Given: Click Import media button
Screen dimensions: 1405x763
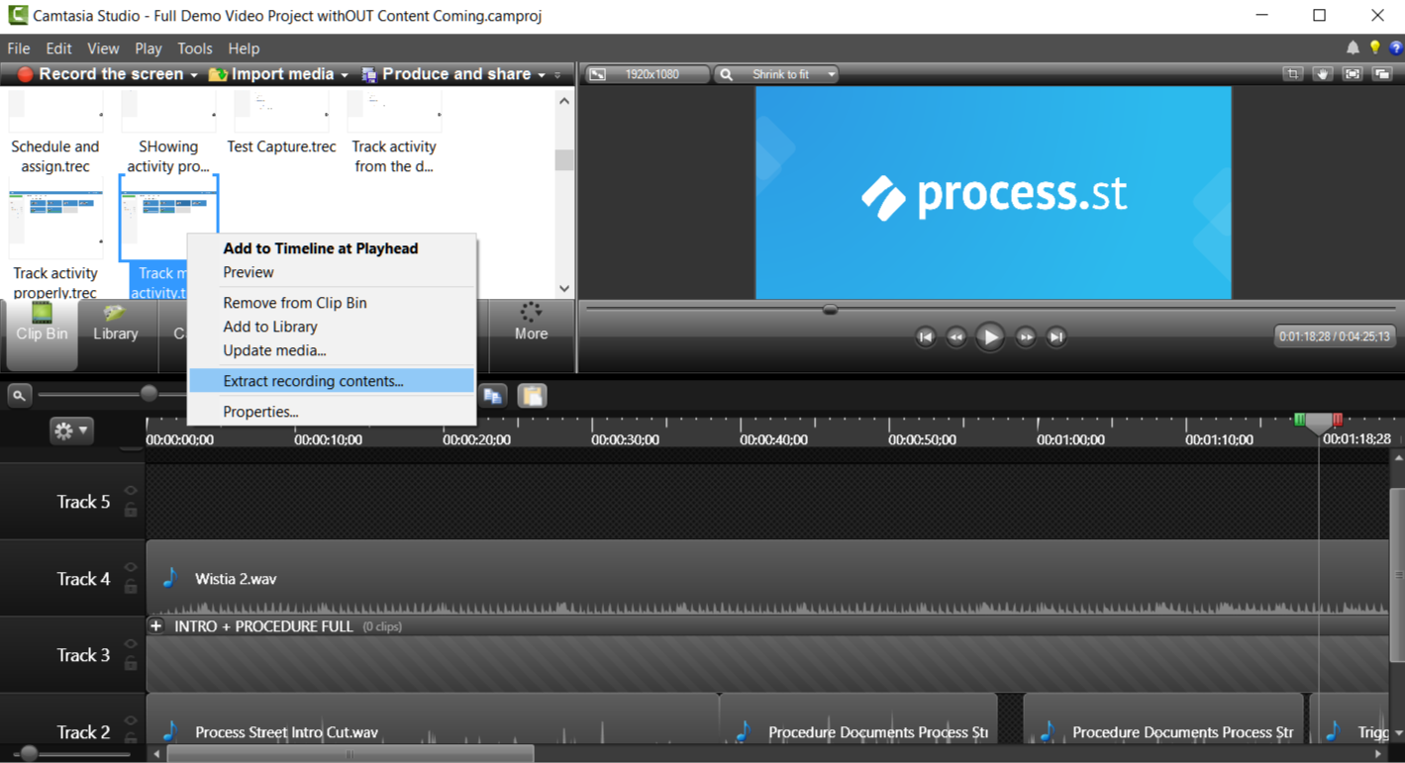Looking at the screenshot, I should (272, 74).
